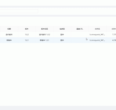Image resolution: width=116 pixels, height=110 pixels.
Task: Select the 新版本 title cell
Action: click(9, 40)
